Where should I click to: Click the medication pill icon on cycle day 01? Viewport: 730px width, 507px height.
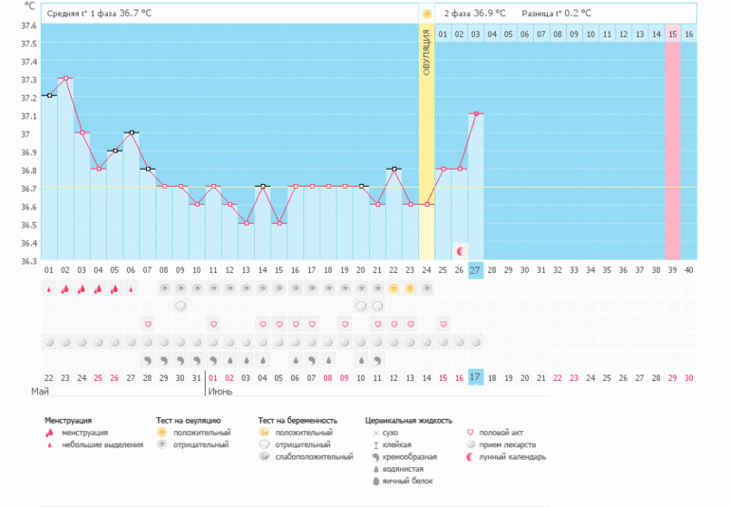[x=48, y=341]
